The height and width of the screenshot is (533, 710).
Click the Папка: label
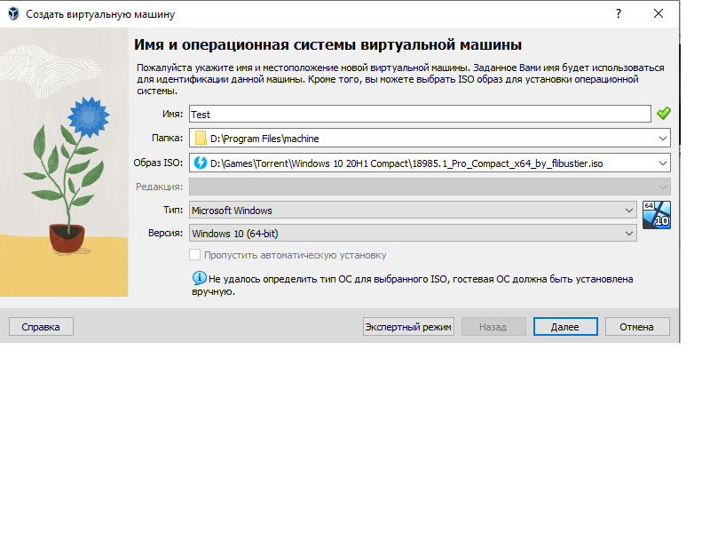coord(167,138)
